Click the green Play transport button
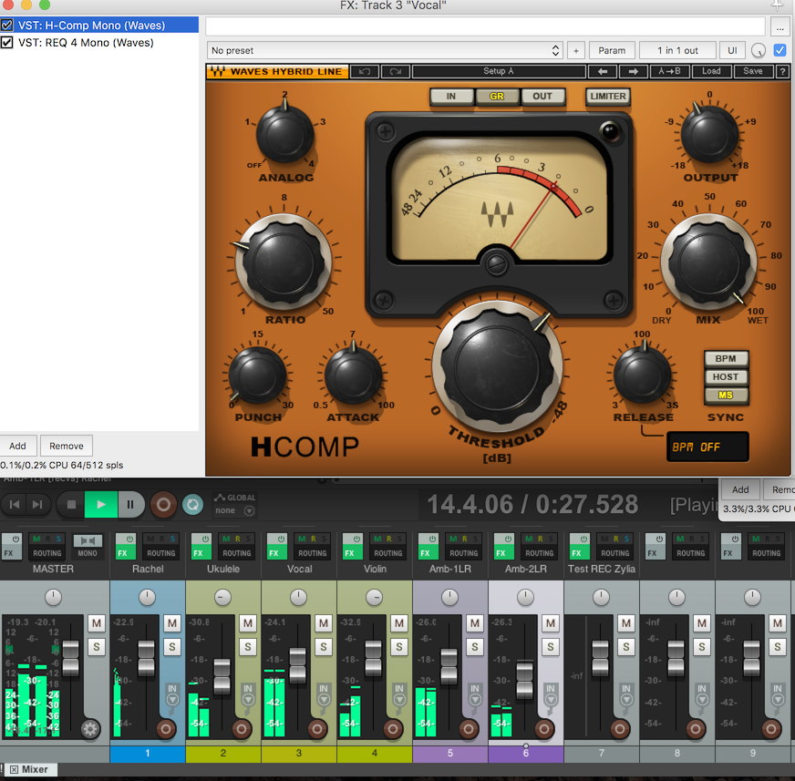The image size is (795, 781). tap(101, 504)
